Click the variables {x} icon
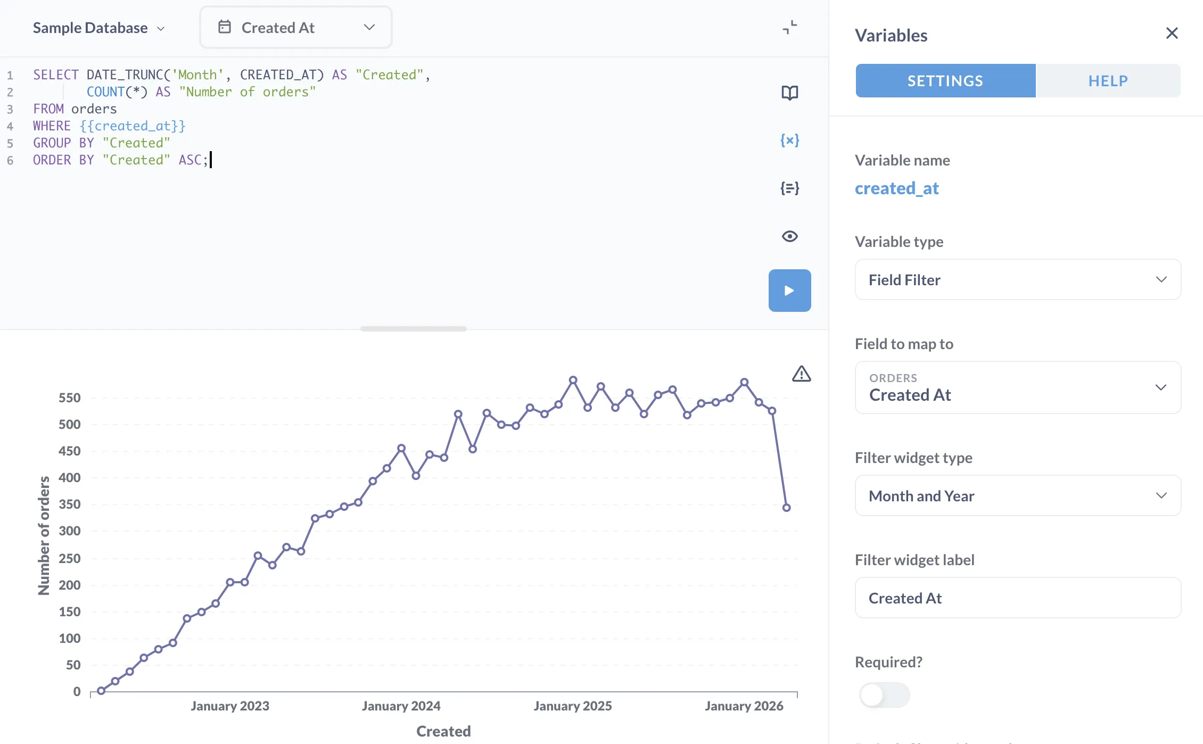This screenshot has height=744, width=1203. point(789,140)
